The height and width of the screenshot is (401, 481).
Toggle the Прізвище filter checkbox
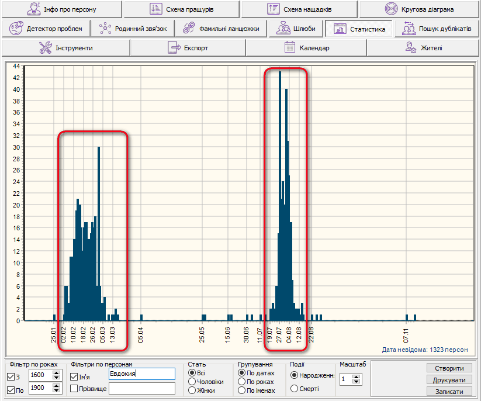74,389
